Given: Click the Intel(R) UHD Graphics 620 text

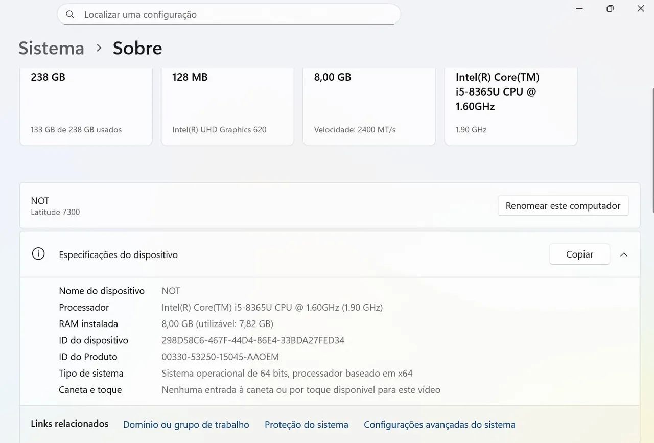Looking at the screenshot, I should click(219, 130).
